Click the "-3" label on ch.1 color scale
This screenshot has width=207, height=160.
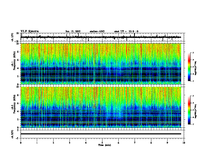[193, 53]
